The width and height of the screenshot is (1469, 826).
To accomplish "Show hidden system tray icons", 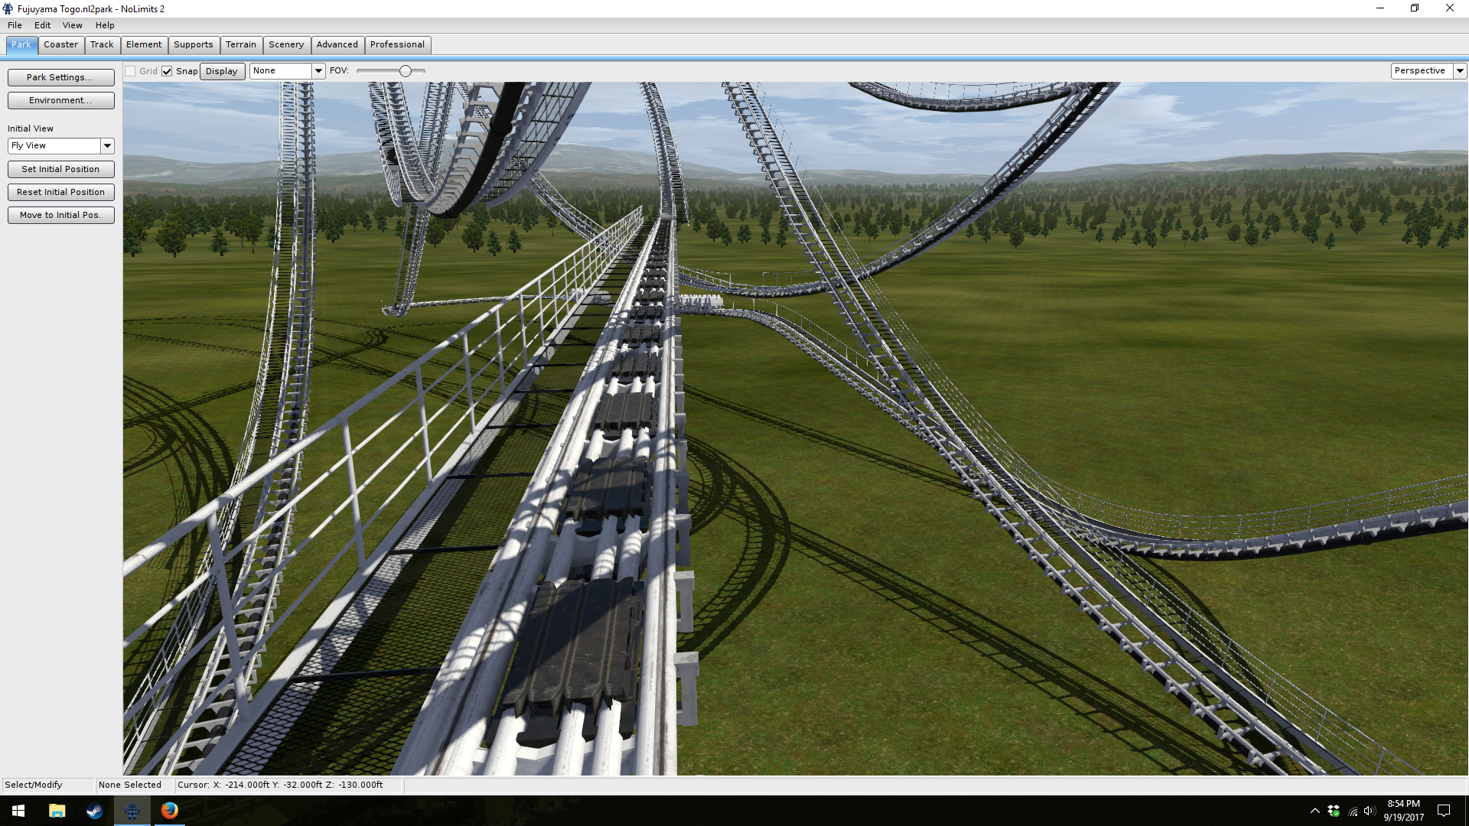I will [x=1314, y=811].
